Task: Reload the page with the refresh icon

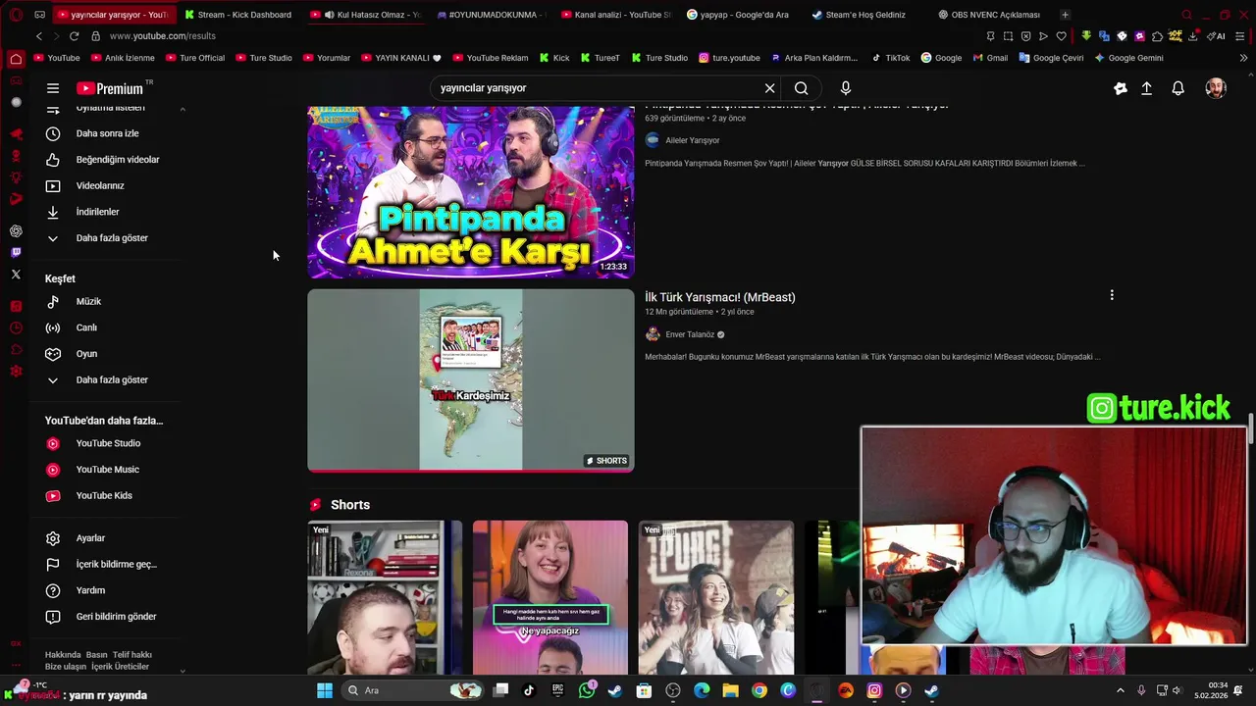Action: [74, 36]
